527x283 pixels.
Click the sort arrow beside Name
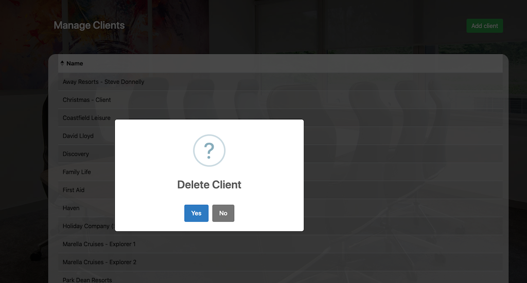[x=62, y=63]
